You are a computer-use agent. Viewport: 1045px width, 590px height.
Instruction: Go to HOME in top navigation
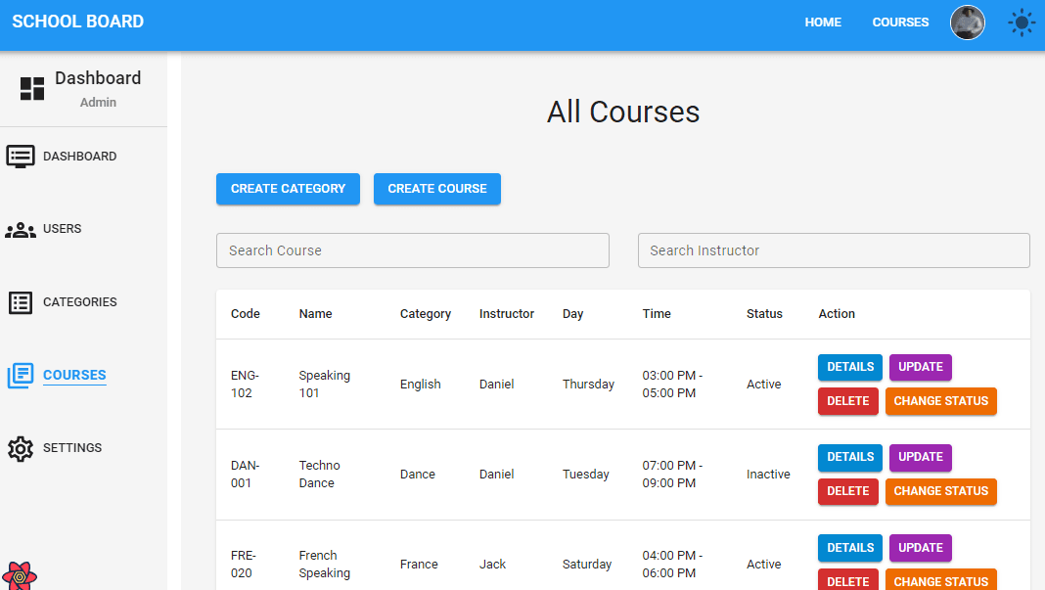(823, 23)
